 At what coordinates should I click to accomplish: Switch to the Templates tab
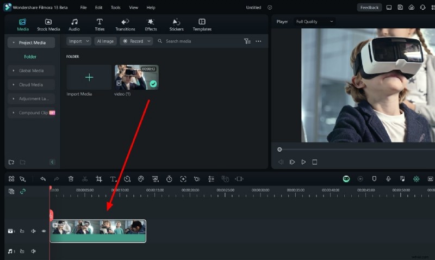click(x=202, y=24)
